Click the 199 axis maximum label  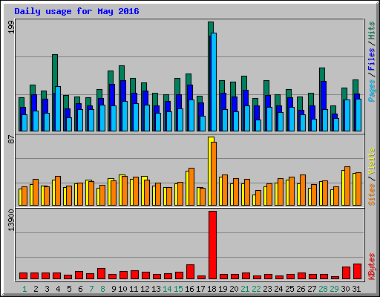pos(11,27)
